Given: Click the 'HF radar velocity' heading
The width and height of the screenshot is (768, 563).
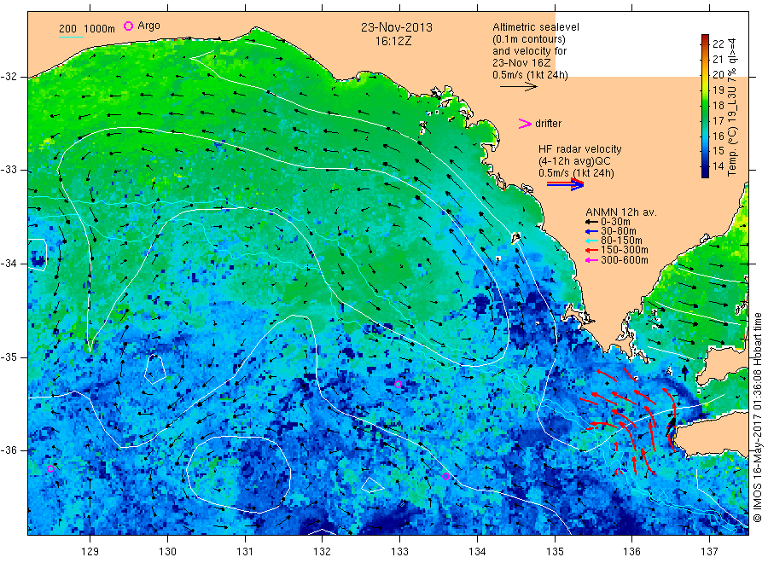Looking at the screenshot, I should (x=580, y=149).
